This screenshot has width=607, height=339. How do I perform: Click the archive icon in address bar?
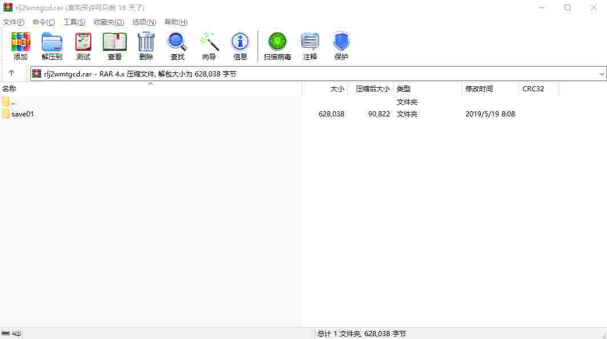(37, 74)
